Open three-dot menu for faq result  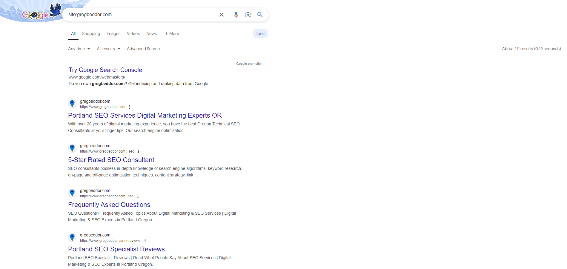138,196
